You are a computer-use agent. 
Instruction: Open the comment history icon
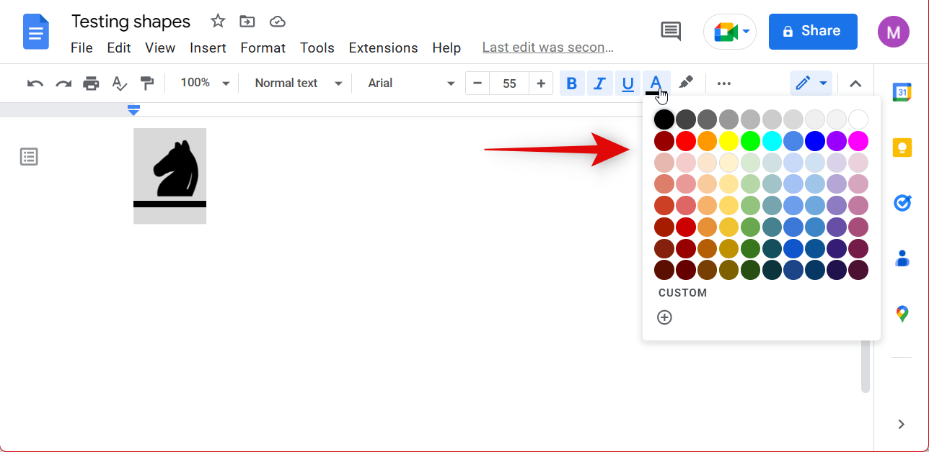671,31
